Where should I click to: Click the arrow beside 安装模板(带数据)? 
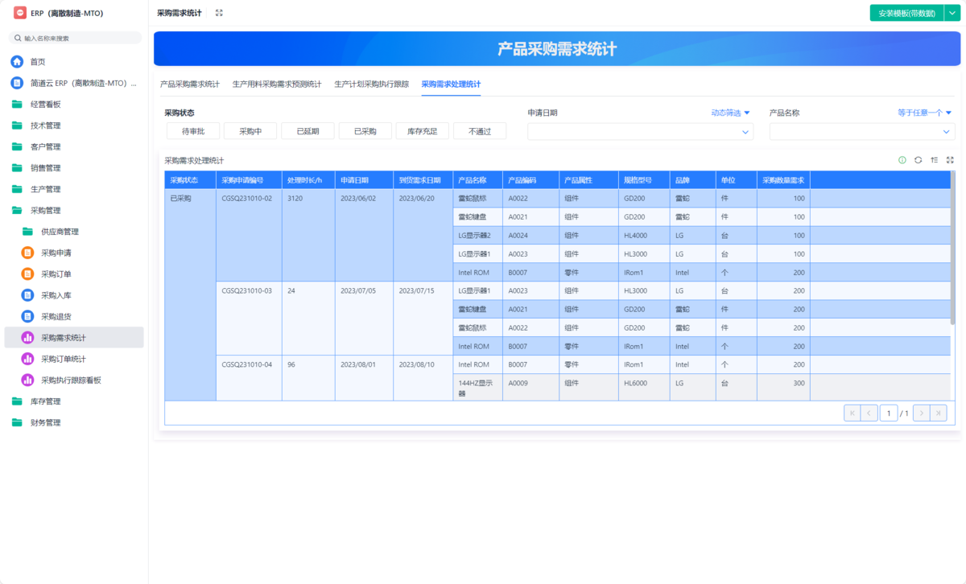coord(951,13)
